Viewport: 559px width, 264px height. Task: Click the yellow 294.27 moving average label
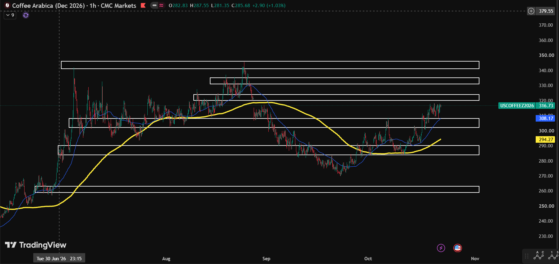(546, 139)
